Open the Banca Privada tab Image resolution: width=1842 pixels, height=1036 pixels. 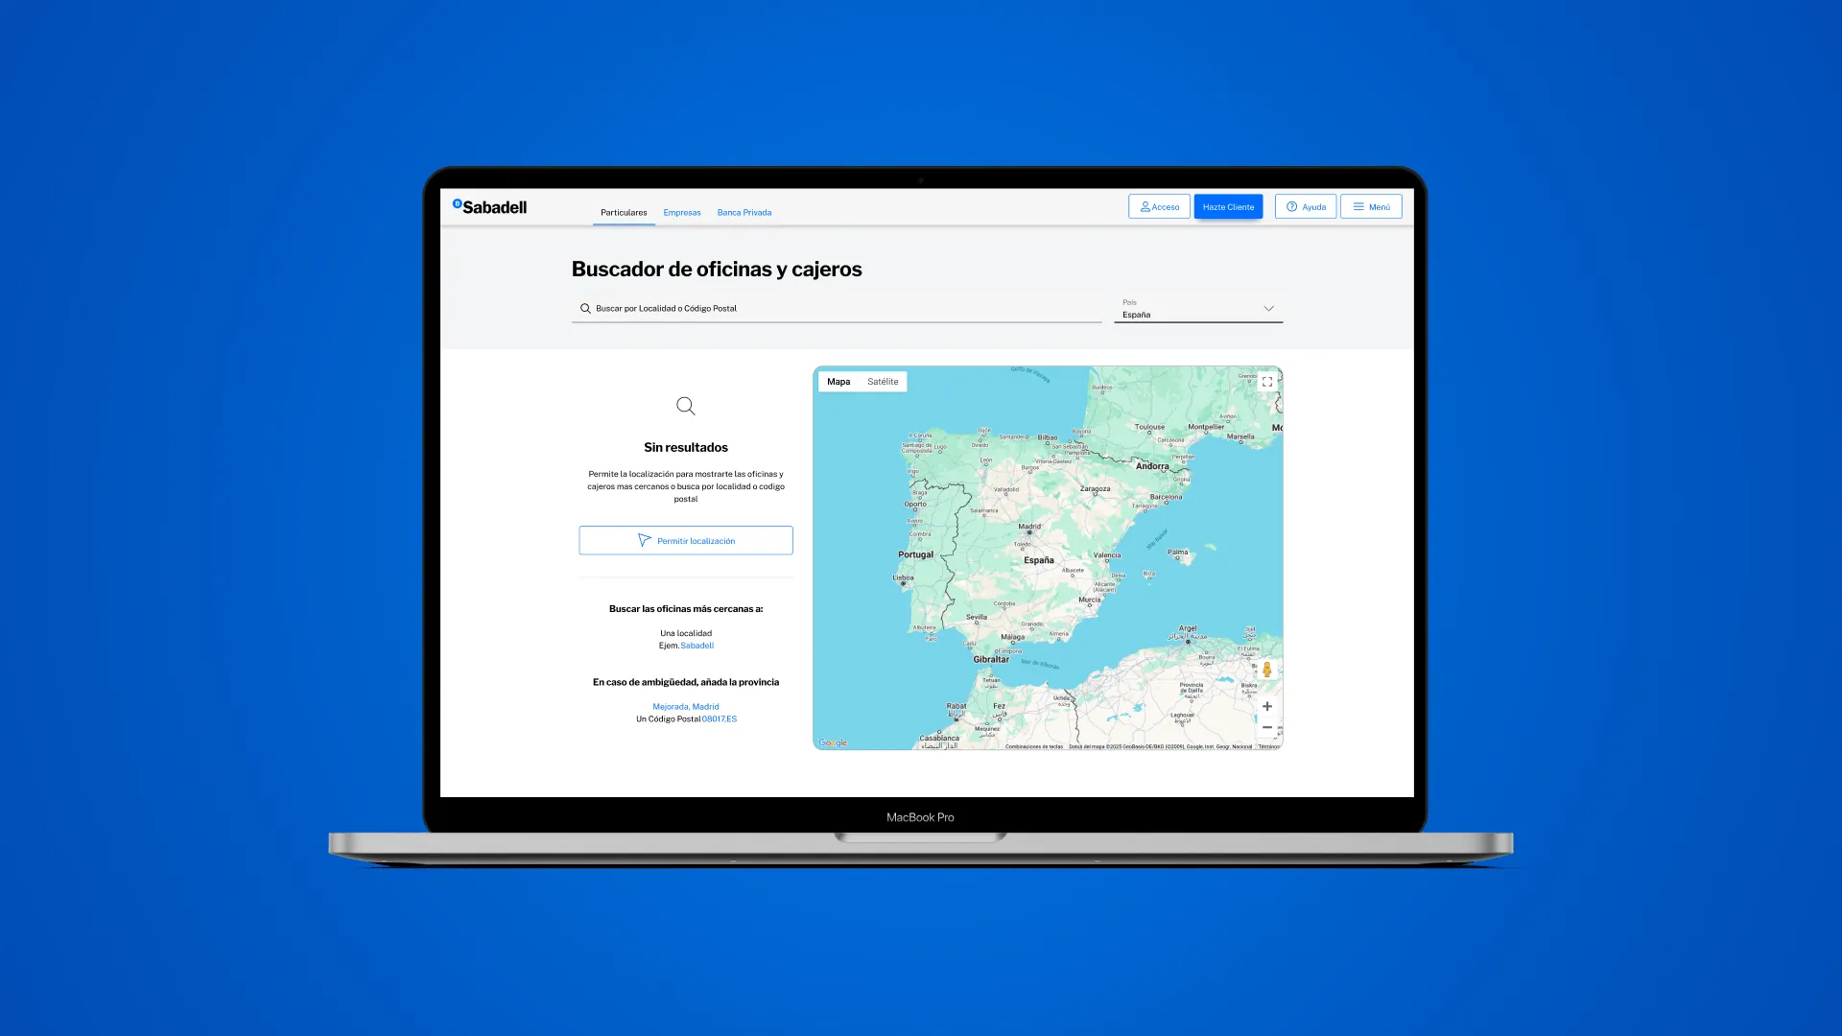pos(744,213)
